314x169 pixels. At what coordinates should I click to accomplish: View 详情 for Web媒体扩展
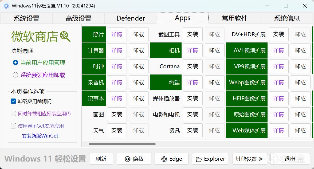pyautogui.click(x=278, y=130)
